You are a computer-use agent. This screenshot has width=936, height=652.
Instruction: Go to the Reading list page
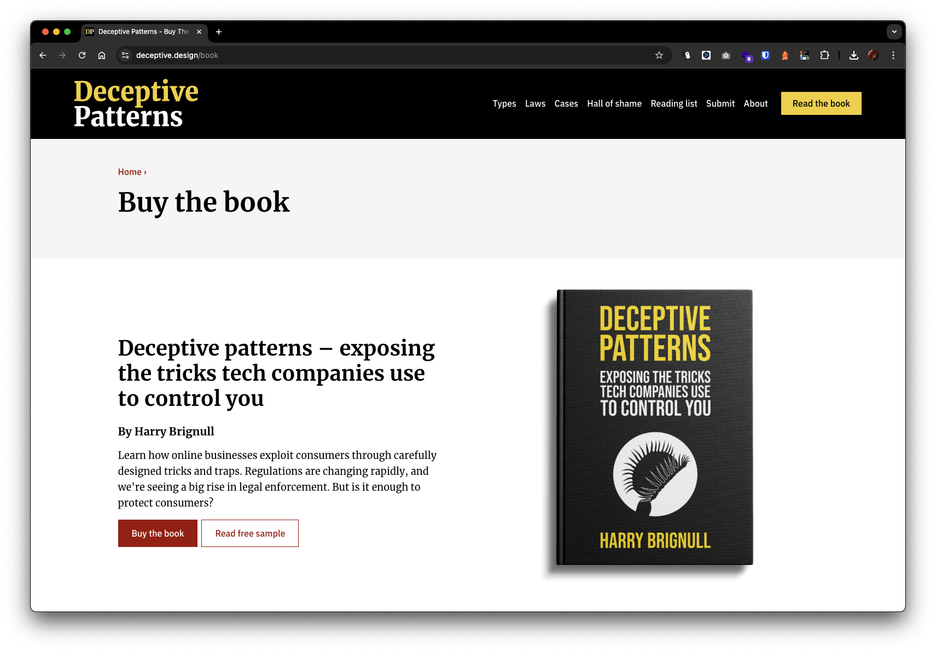(x=673, y=103)
